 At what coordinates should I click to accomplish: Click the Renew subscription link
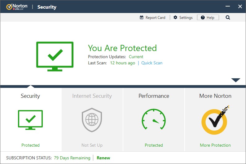pos(103,158)
